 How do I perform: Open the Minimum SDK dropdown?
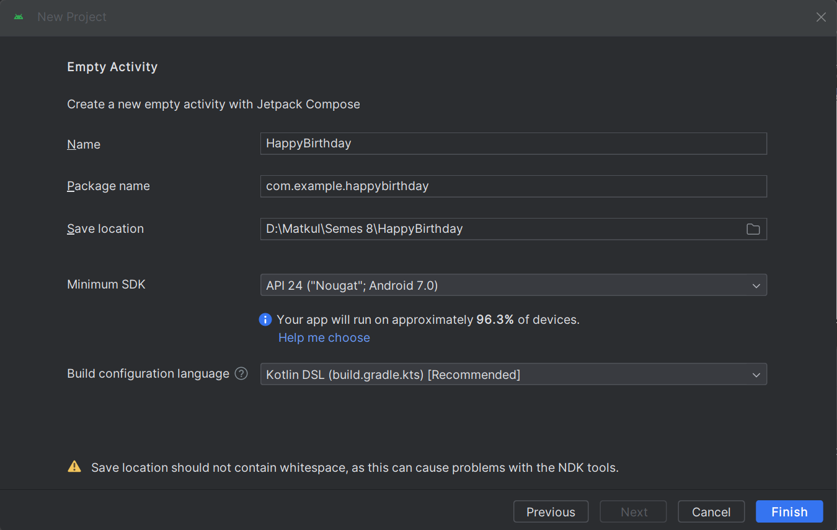click(513, 285)
